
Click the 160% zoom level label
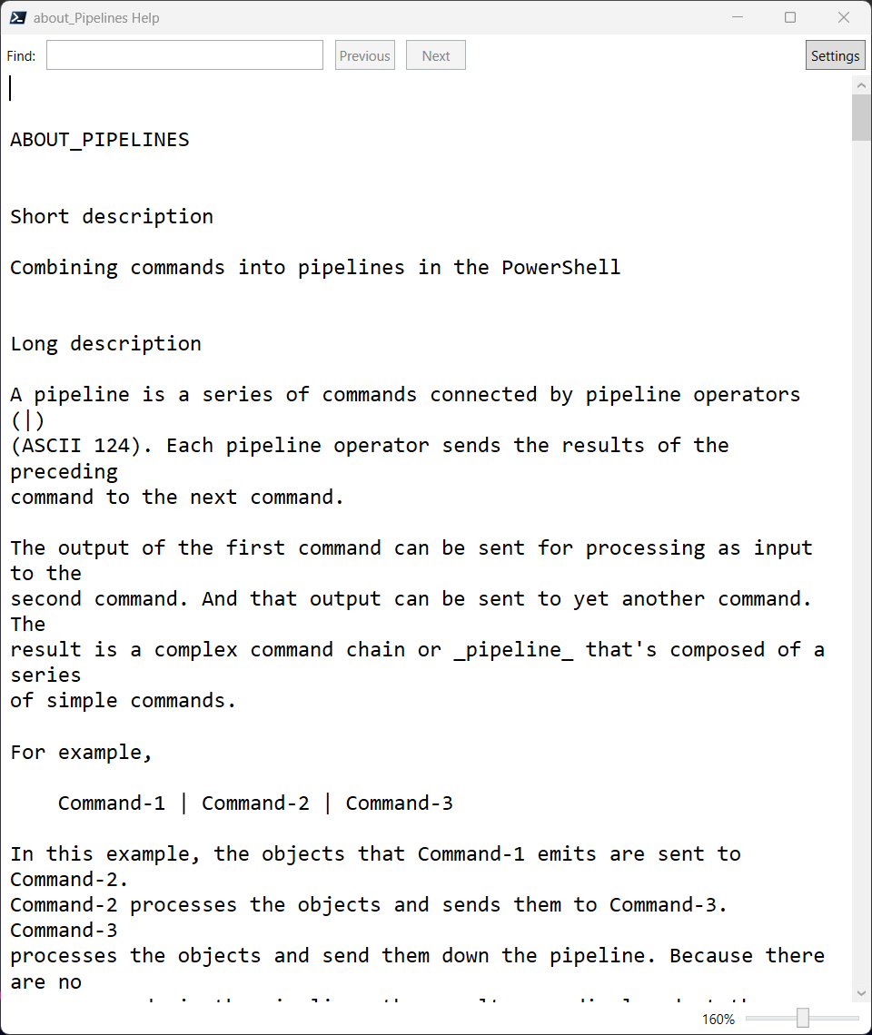[718, 1020]
